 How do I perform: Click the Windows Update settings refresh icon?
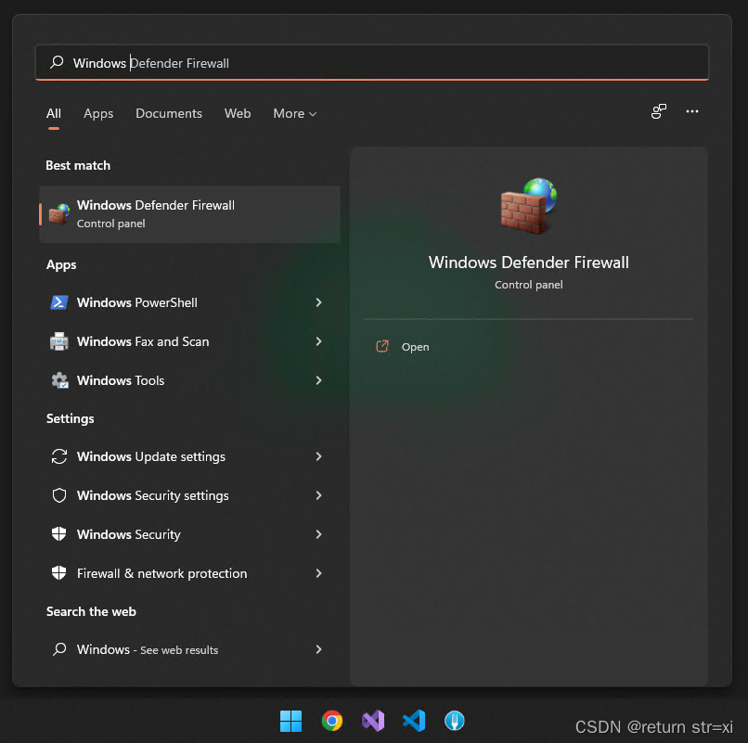(x=58, y=456)
